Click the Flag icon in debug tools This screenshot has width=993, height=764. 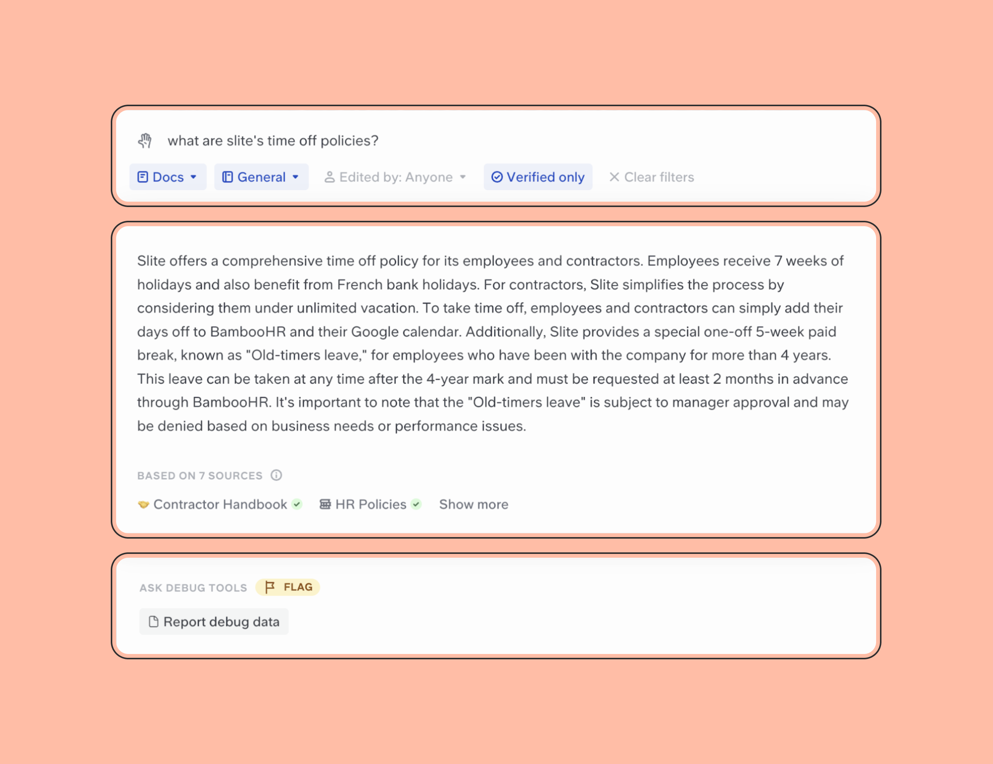tap(271, 587)
